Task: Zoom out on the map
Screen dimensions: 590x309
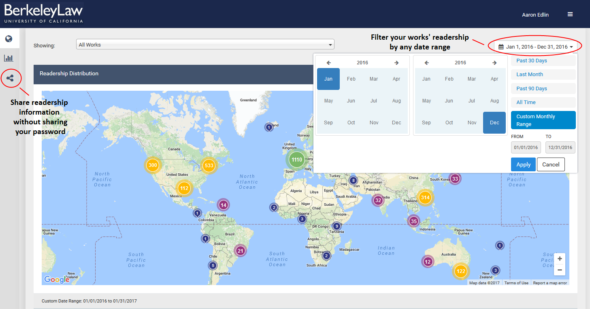Action: pos(560,270)
